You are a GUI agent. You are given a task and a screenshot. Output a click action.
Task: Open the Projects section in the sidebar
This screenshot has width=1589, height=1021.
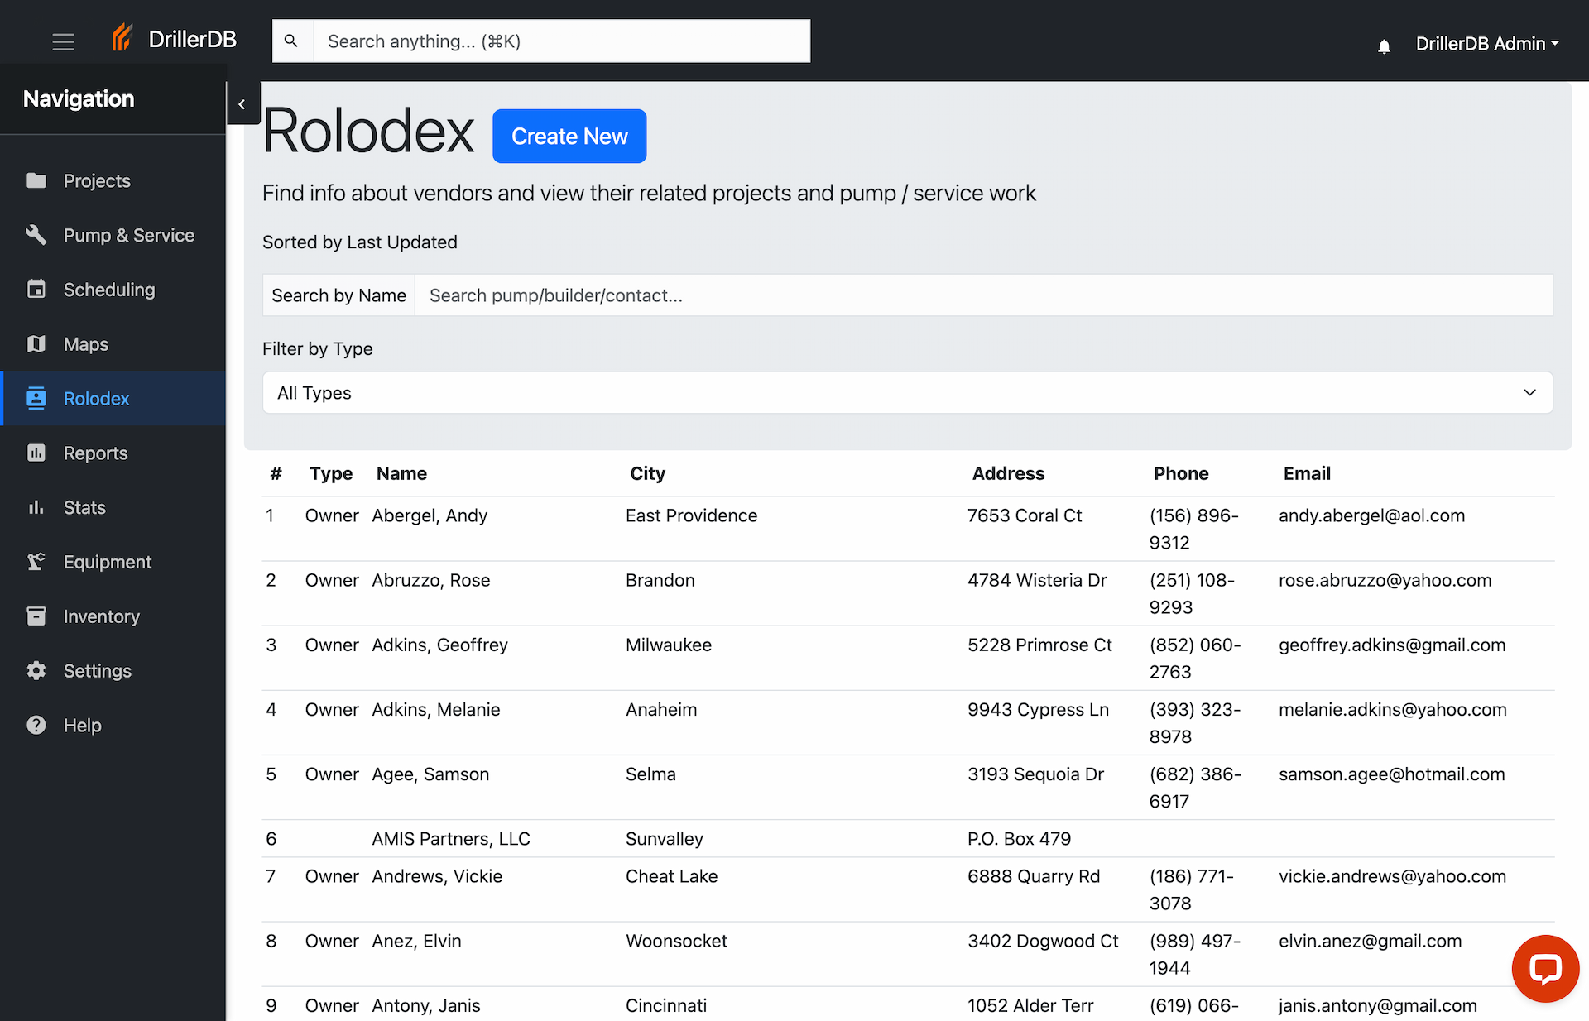coord(96,180)
